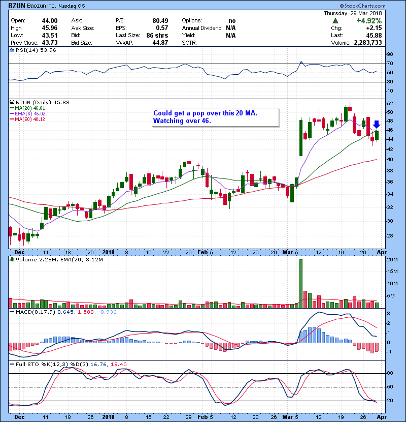The height and width of the screenshot is (422, 406).
Task: Click the Open value 44.00
Action: click(50, 21)
